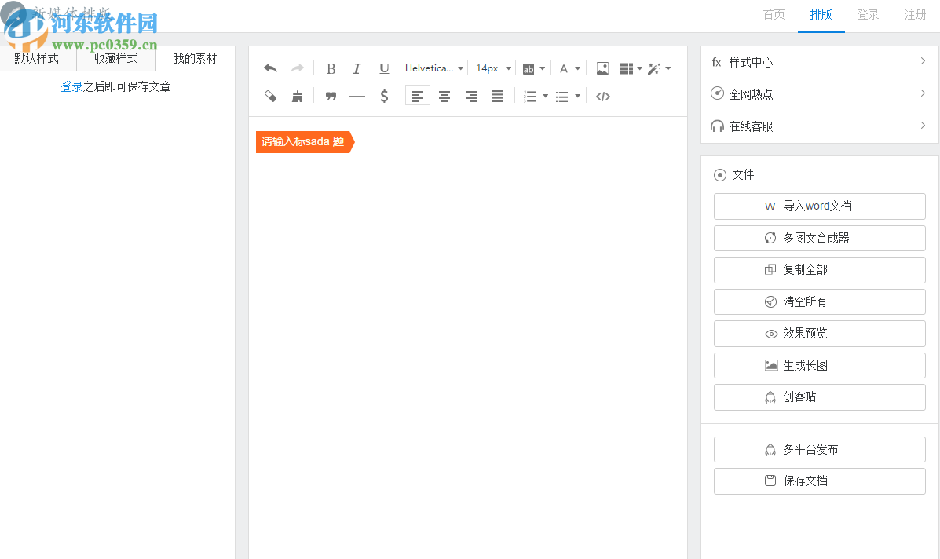Click the font color A icon
Viewport: 940px width, 559px height.
point(564,69)
